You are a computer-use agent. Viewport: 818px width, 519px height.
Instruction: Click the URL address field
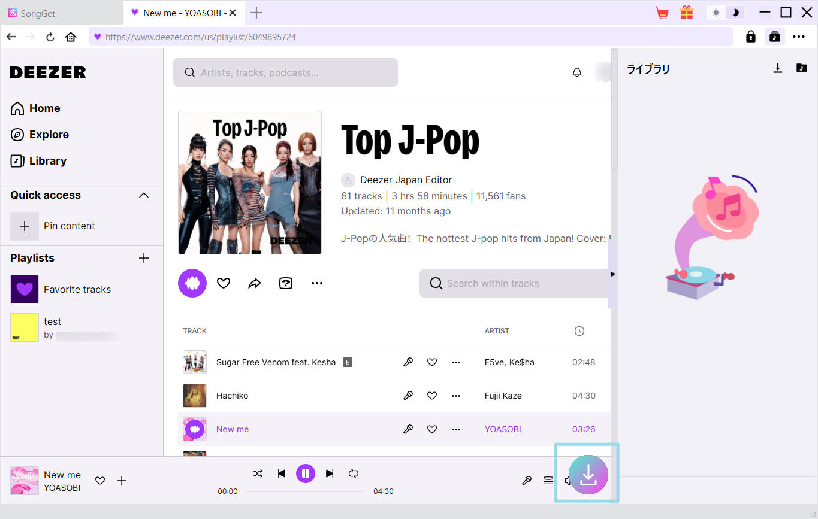(x=410, y=37)
